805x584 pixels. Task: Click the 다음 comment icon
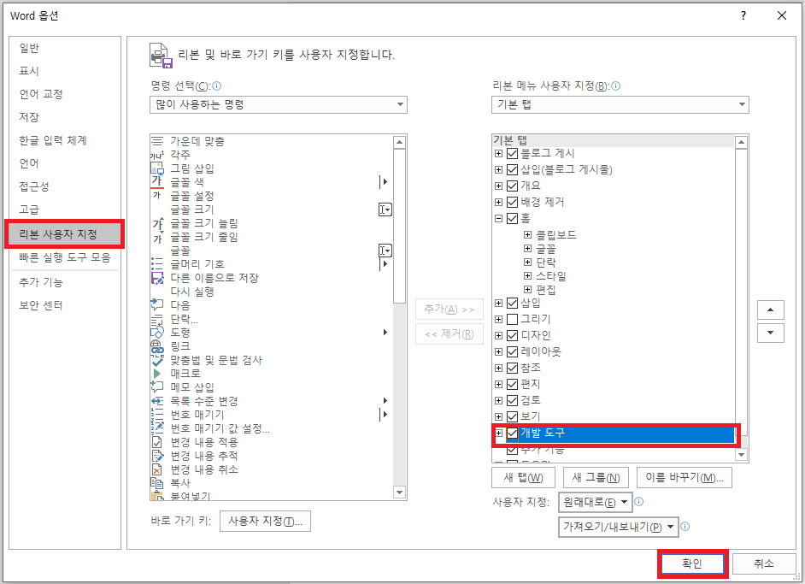[157, 305]
